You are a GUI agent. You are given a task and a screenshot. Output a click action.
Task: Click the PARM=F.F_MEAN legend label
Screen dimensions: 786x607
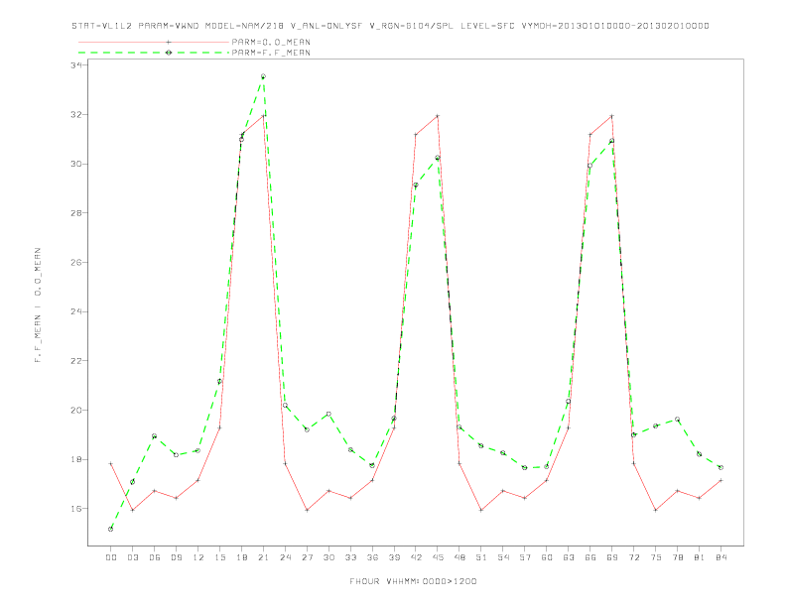click(271, 53)
